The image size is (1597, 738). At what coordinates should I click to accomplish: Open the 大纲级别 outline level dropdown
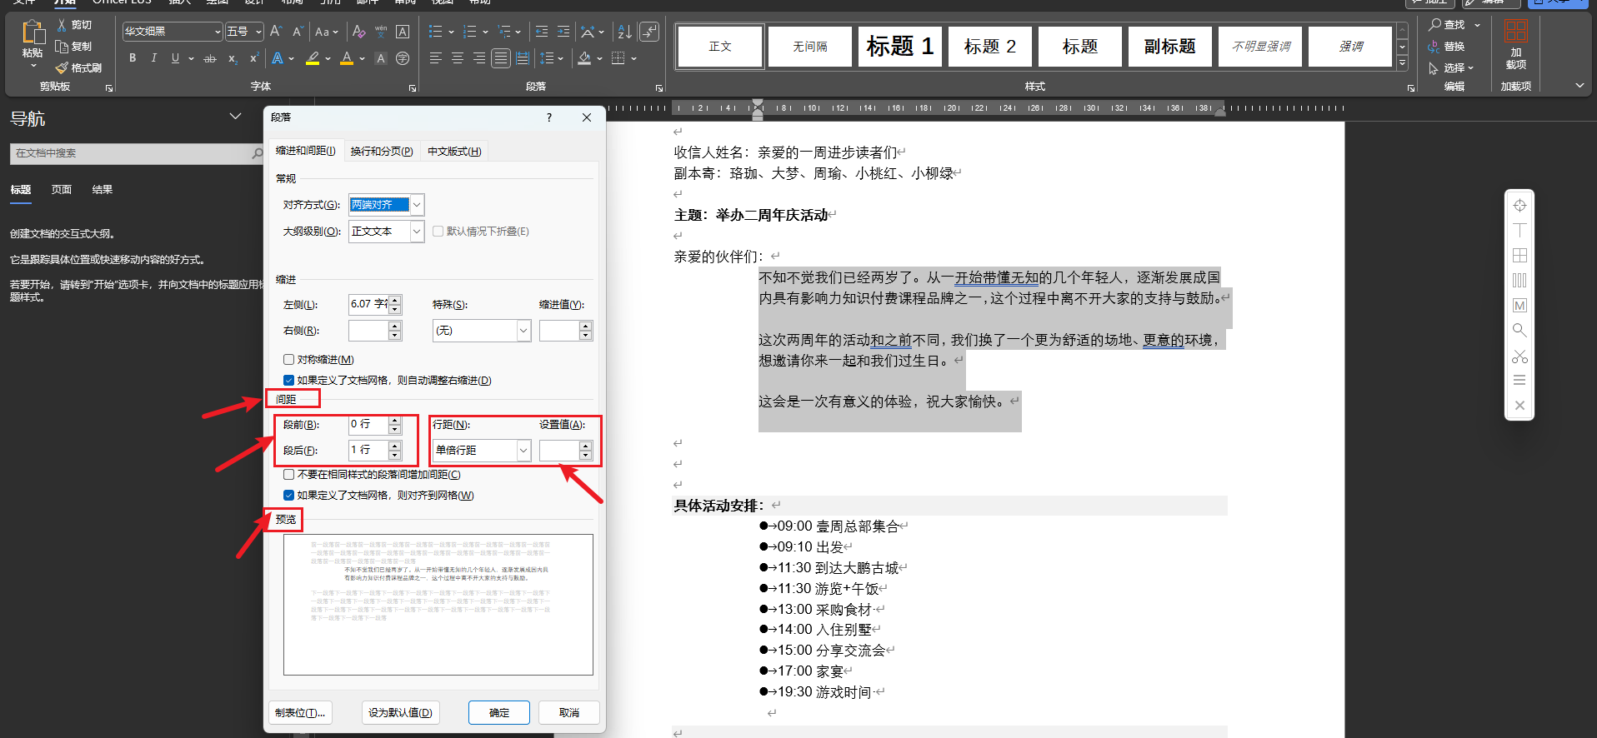(x=417, y=232)
